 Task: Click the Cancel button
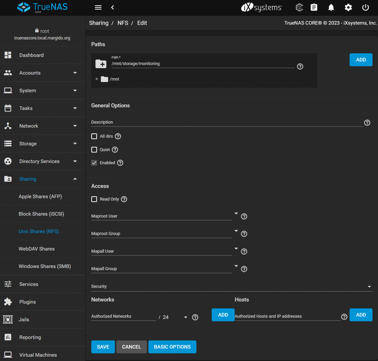[x=132, y=347]
